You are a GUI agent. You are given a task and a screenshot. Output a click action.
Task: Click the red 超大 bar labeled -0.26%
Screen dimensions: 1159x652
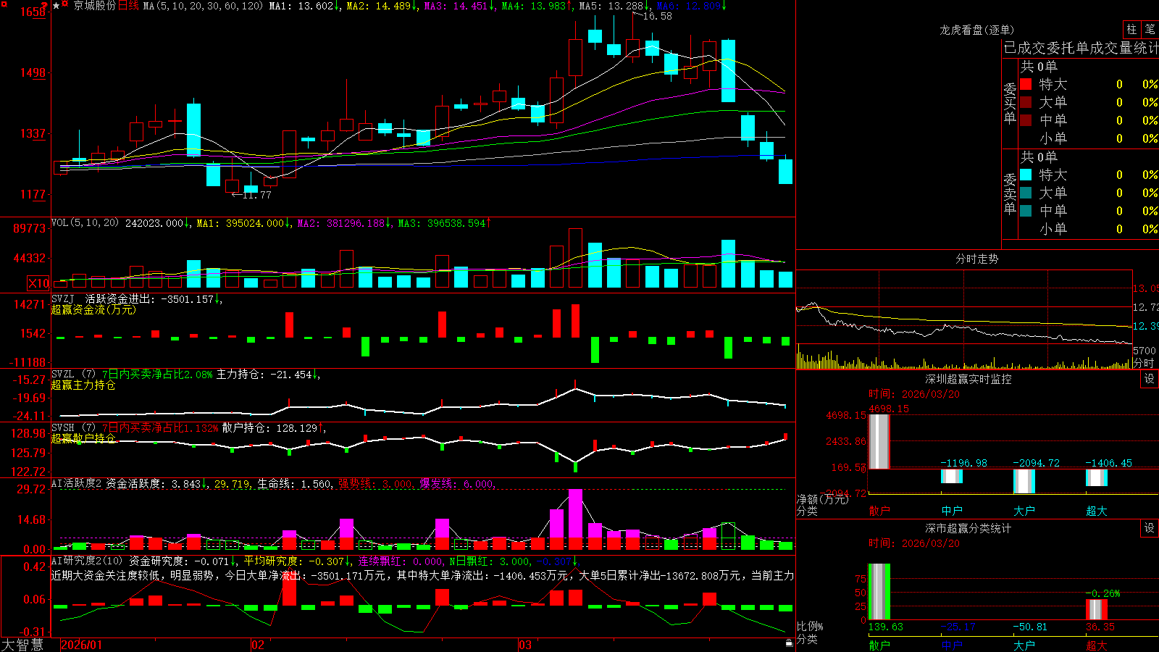click(x=1097, y=610)
